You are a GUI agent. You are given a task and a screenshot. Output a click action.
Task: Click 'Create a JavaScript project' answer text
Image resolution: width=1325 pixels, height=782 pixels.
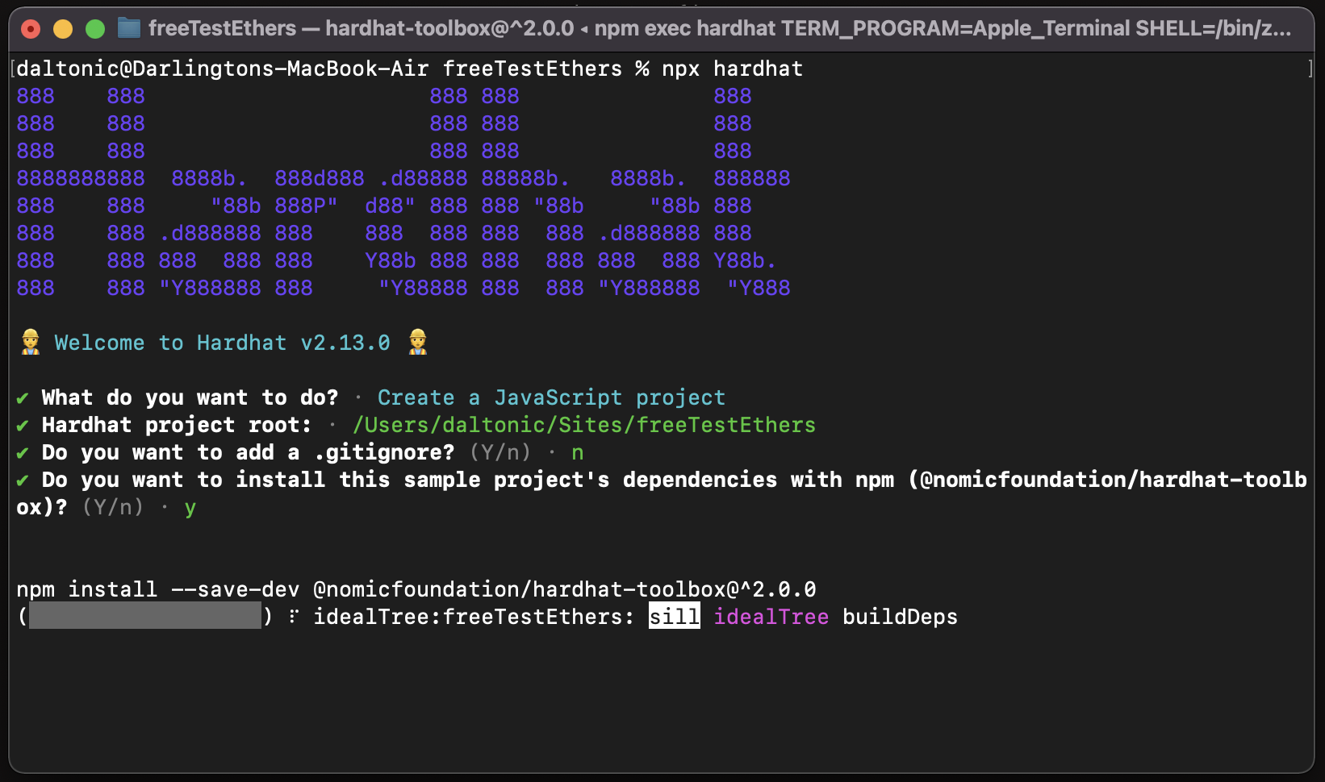[552, 397]
